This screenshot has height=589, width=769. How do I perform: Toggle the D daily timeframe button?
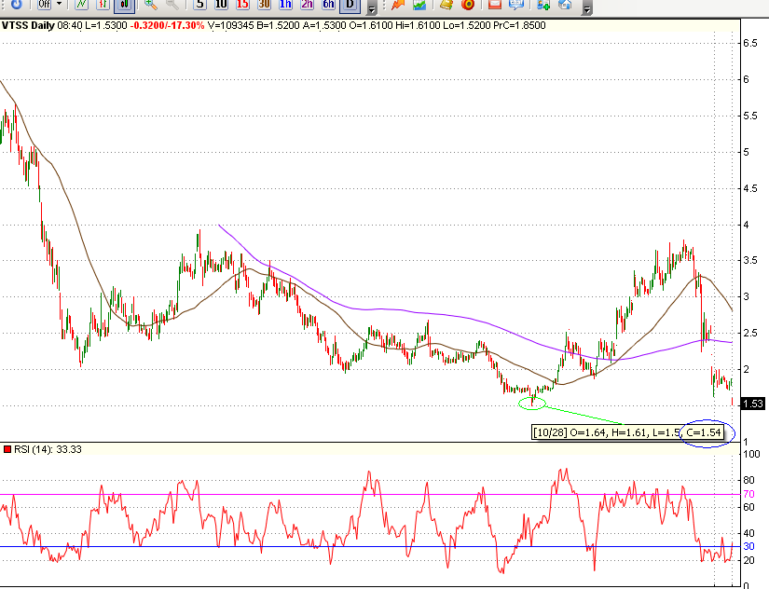click(348, 6)
